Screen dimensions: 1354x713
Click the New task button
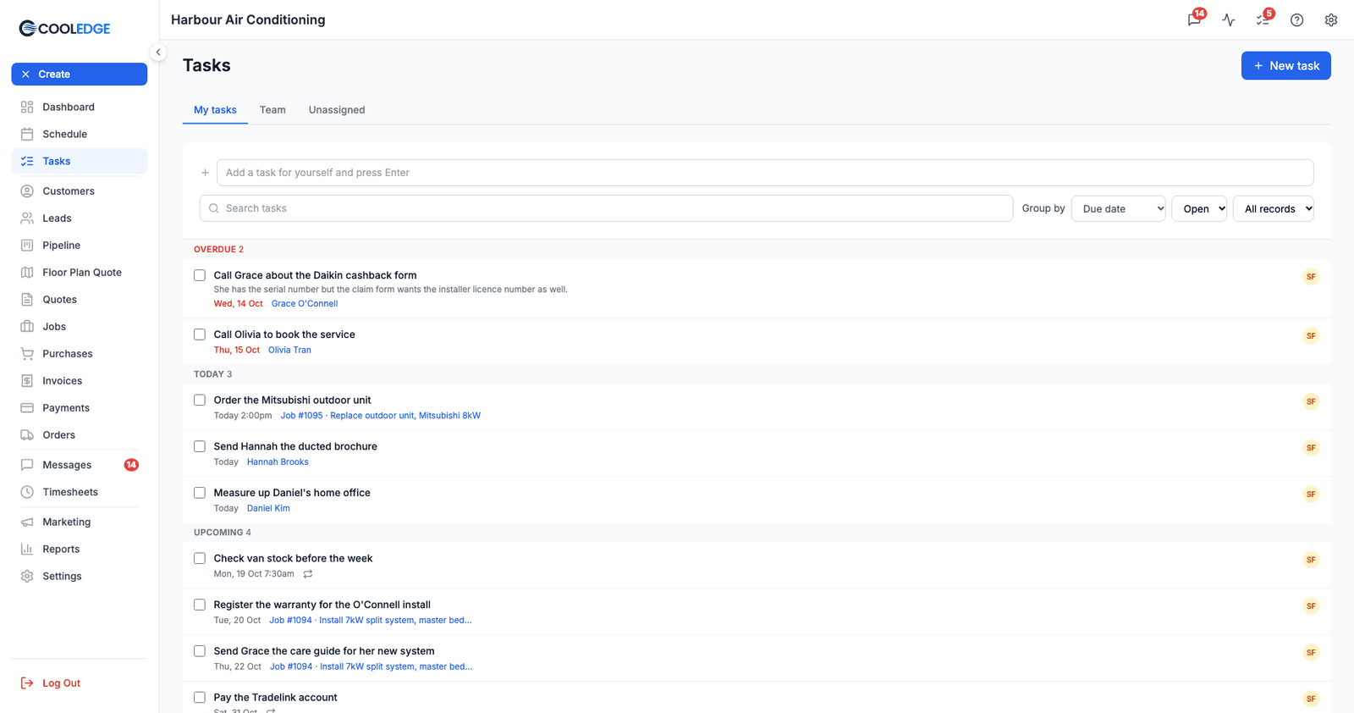click(1286, 66)
